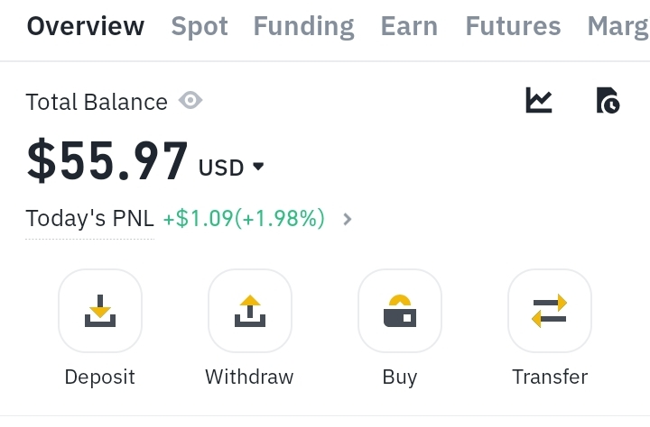Expand Today's PNL details chevron

pos(348,219)
